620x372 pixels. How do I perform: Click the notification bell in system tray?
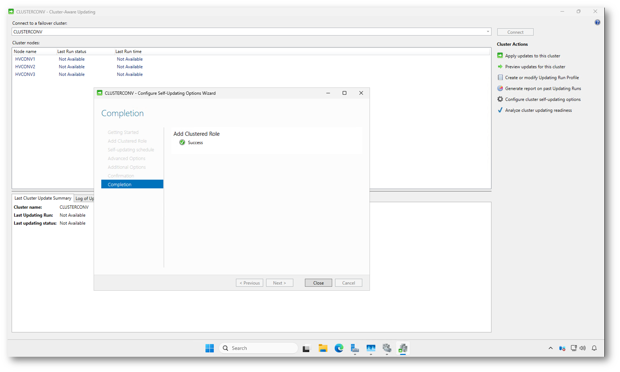594,348
